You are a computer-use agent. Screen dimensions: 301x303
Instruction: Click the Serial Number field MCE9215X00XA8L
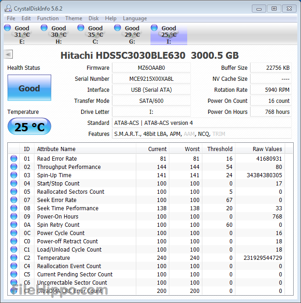pyautogui.click(x=151, y=79)
